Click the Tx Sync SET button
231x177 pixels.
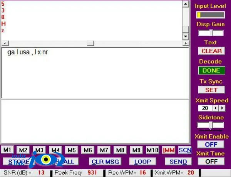[x=211, y=90]
